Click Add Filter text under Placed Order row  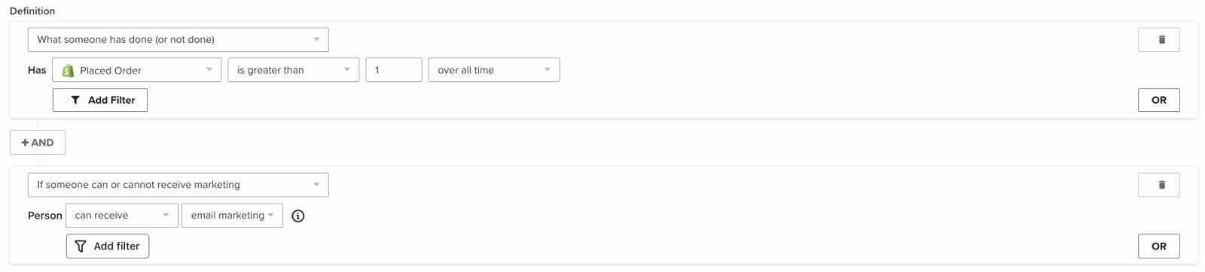111,100
